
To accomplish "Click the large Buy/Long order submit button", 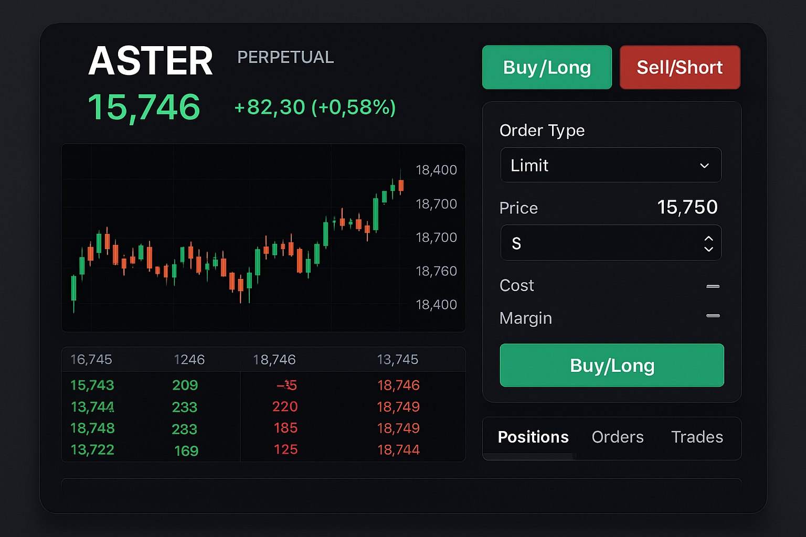I will click(611, 366).
